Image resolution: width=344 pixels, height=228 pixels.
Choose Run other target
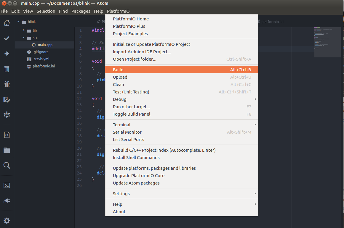(x=182, y=107)
